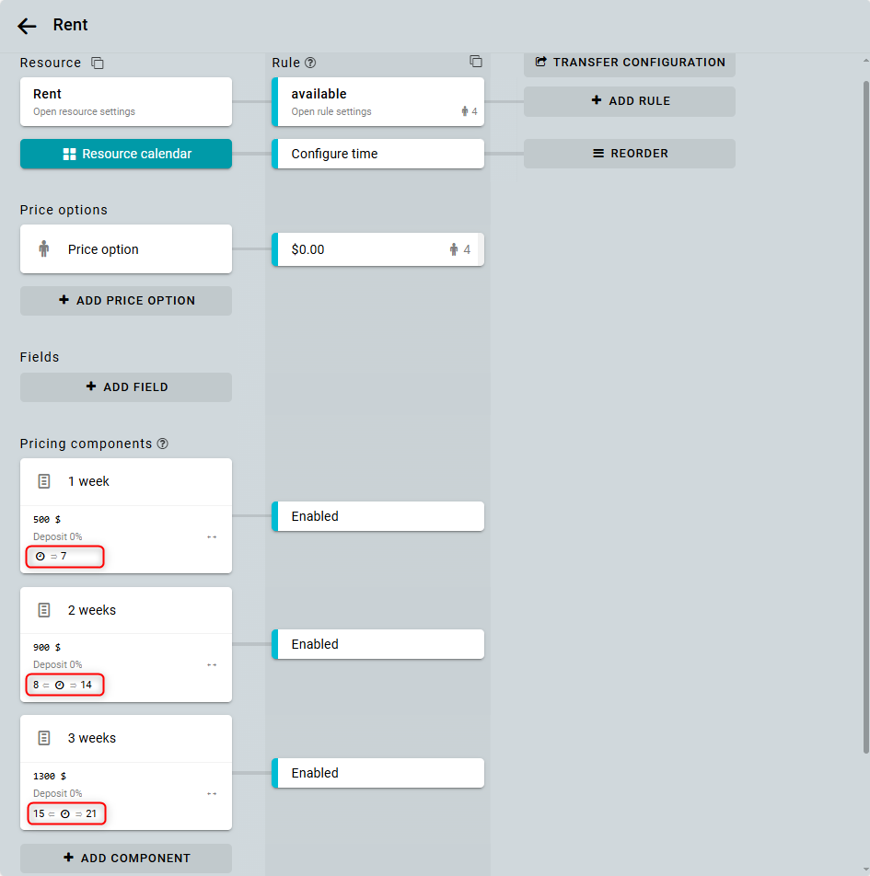This screenshot has width=870, height=876.
Task: Click the help icon next to Rule
Action: (x=310, y=63)
